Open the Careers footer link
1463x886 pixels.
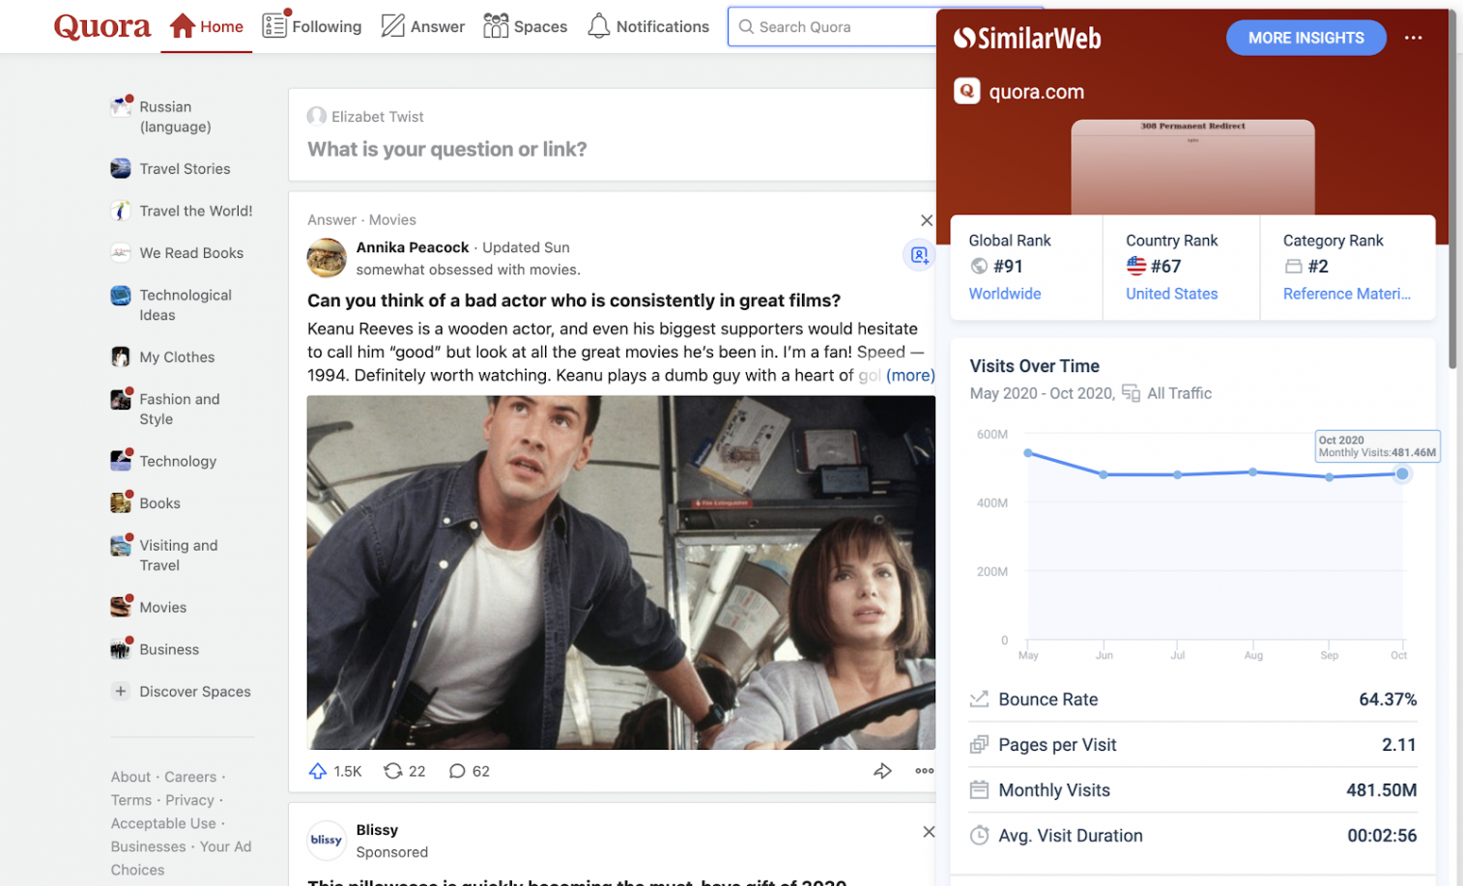click(190, 777)
